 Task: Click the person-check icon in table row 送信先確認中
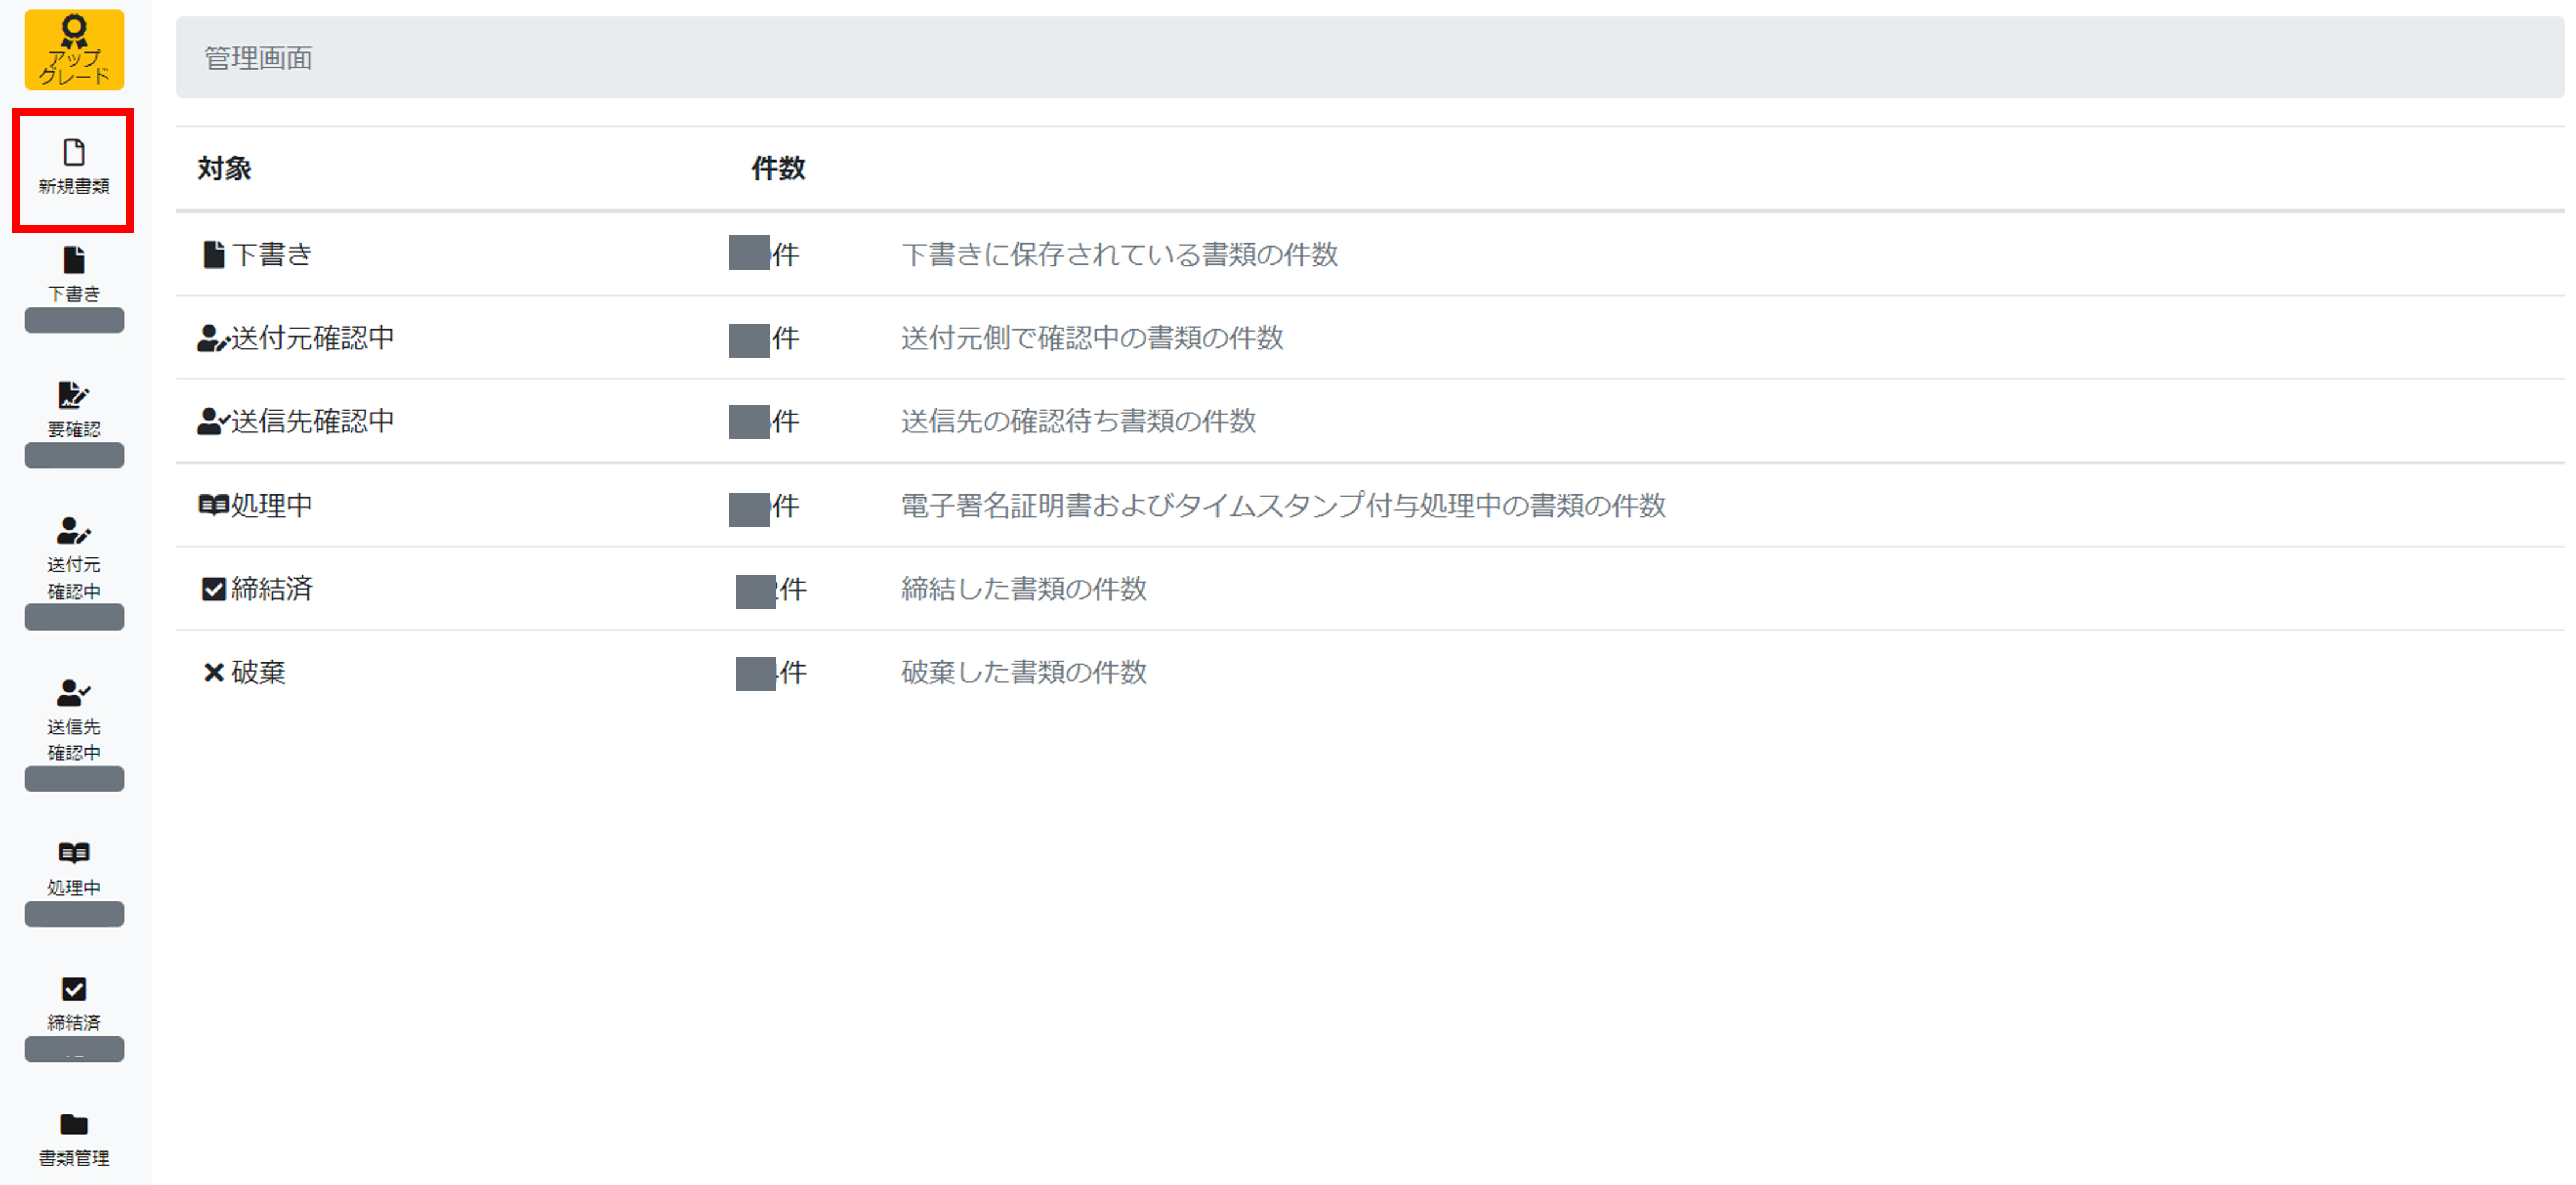(x=213, y=422)
